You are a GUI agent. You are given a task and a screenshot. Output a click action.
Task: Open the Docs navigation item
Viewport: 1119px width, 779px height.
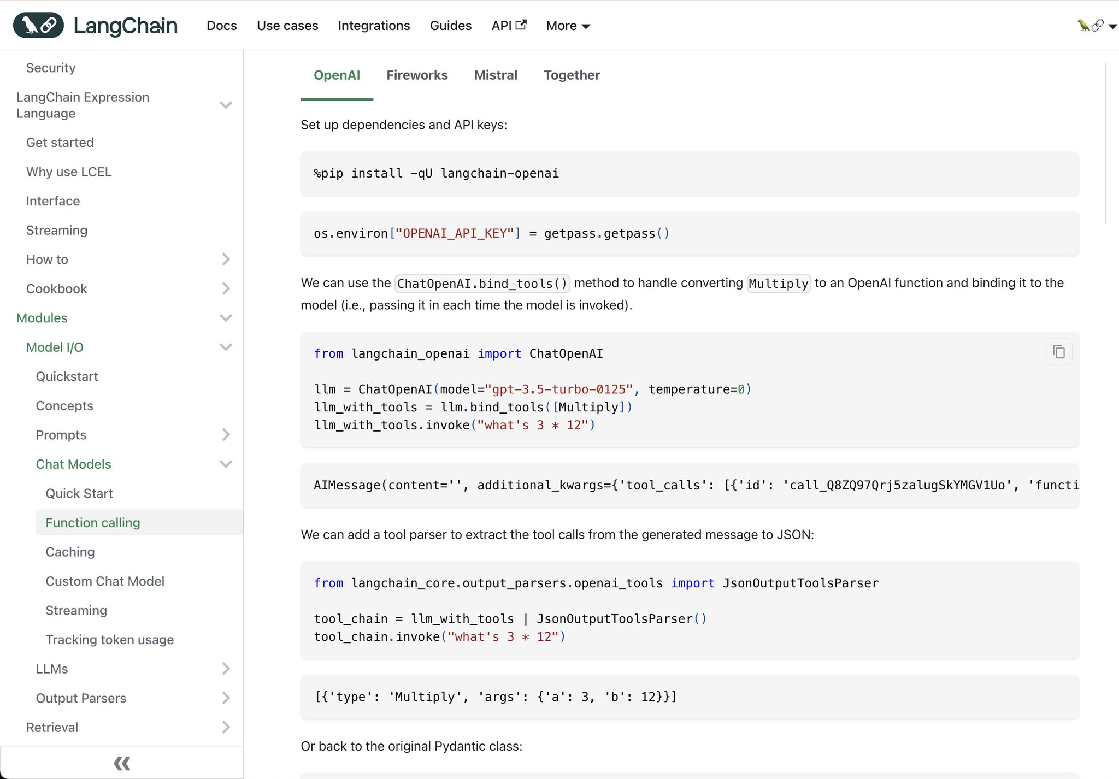tap(222, 26)
